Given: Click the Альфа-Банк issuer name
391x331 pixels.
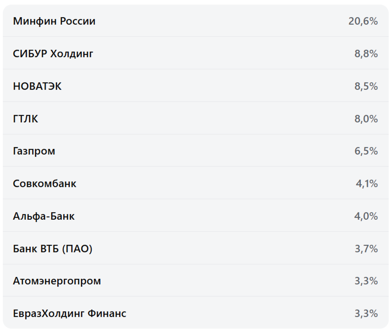Looking at the screenshot, I should coord(44,216).
